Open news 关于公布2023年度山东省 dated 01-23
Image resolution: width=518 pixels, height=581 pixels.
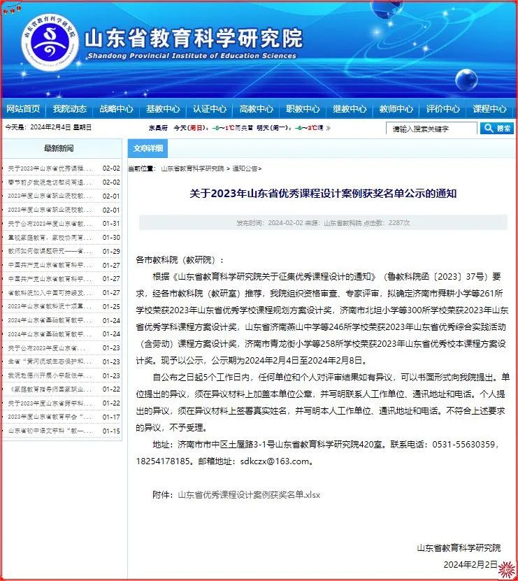(47, 348)
